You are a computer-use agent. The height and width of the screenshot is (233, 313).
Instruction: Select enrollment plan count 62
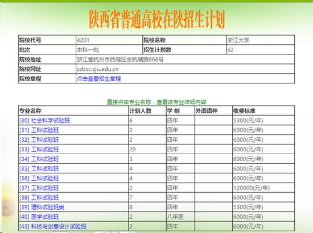pos(230,50)
